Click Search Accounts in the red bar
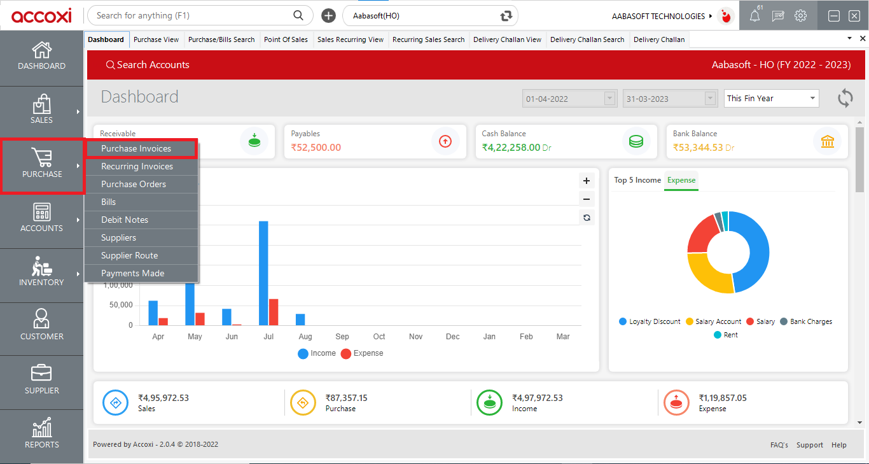This screenshot has height=464, width=869. point(148,65)
